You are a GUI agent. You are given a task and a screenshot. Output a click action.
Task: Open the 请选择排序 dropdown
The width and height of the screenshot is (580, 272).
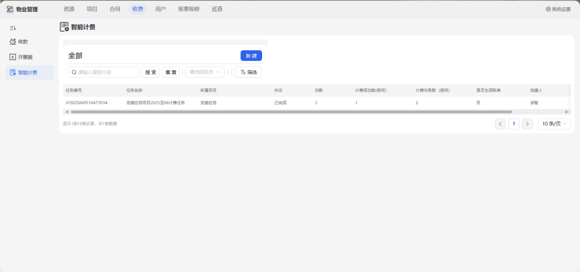click(205, 72)
